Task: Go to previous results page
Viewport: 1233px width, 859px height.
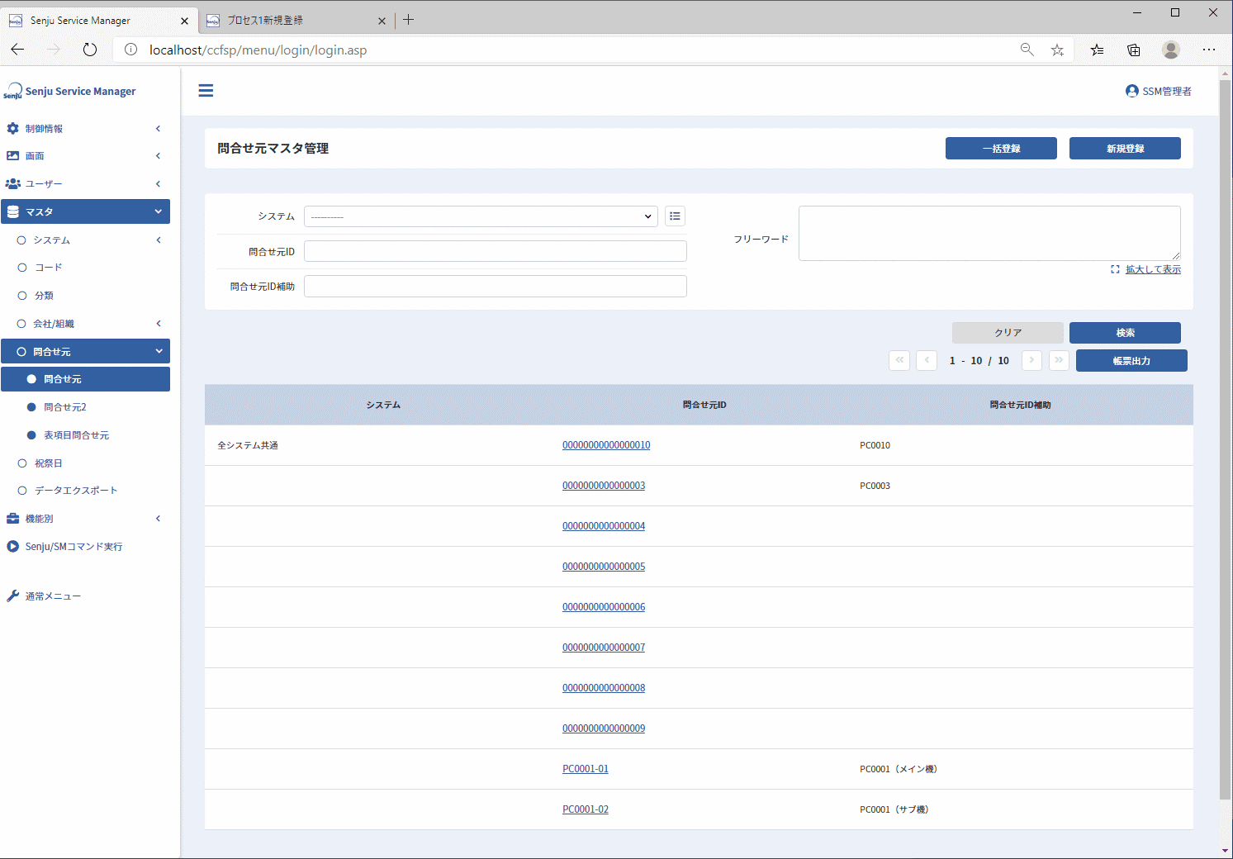Action: click(x=927, y=360)
